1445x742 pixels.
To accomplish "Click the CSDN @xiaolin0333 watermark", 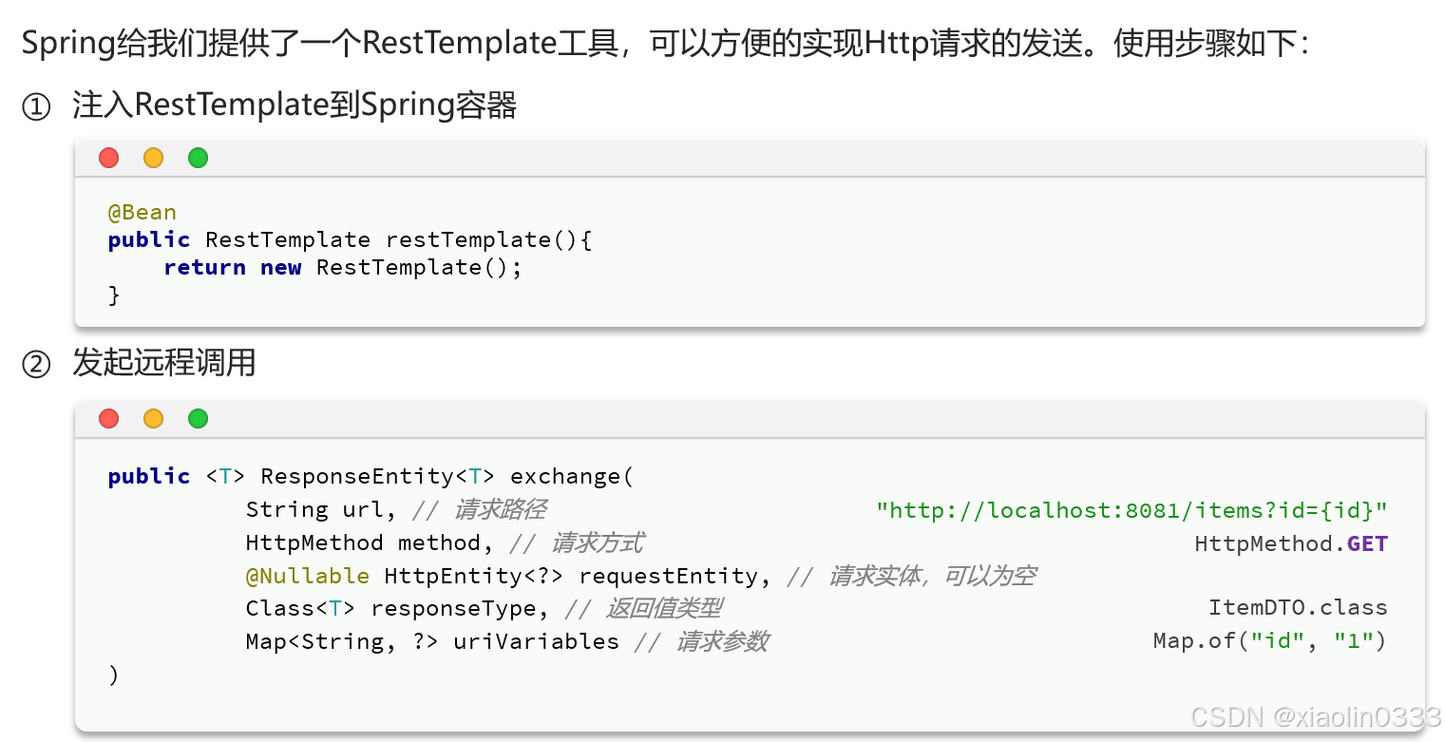I will tap(1315, 717).
